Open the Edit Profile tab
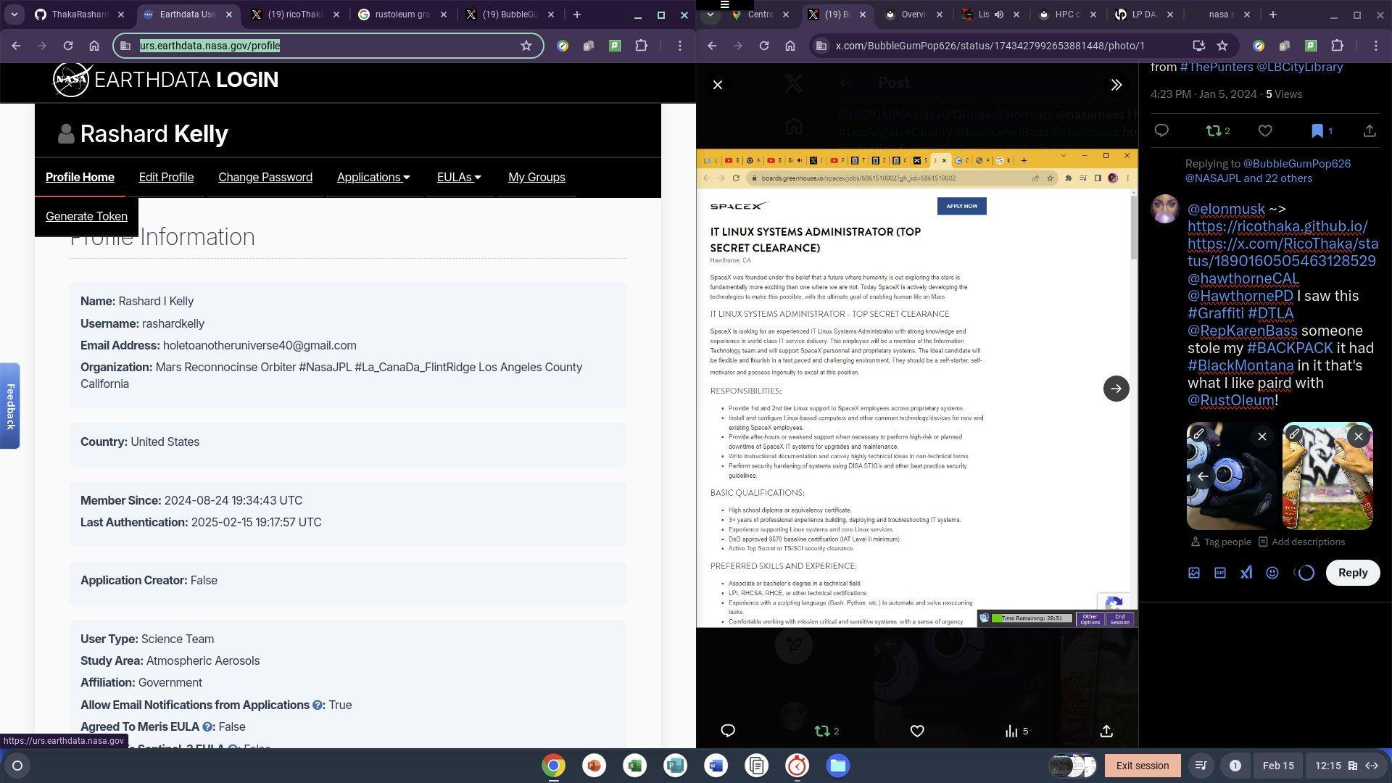This screenshot has height=783, width=1392. pyautogui.click(x=166, y=178)
